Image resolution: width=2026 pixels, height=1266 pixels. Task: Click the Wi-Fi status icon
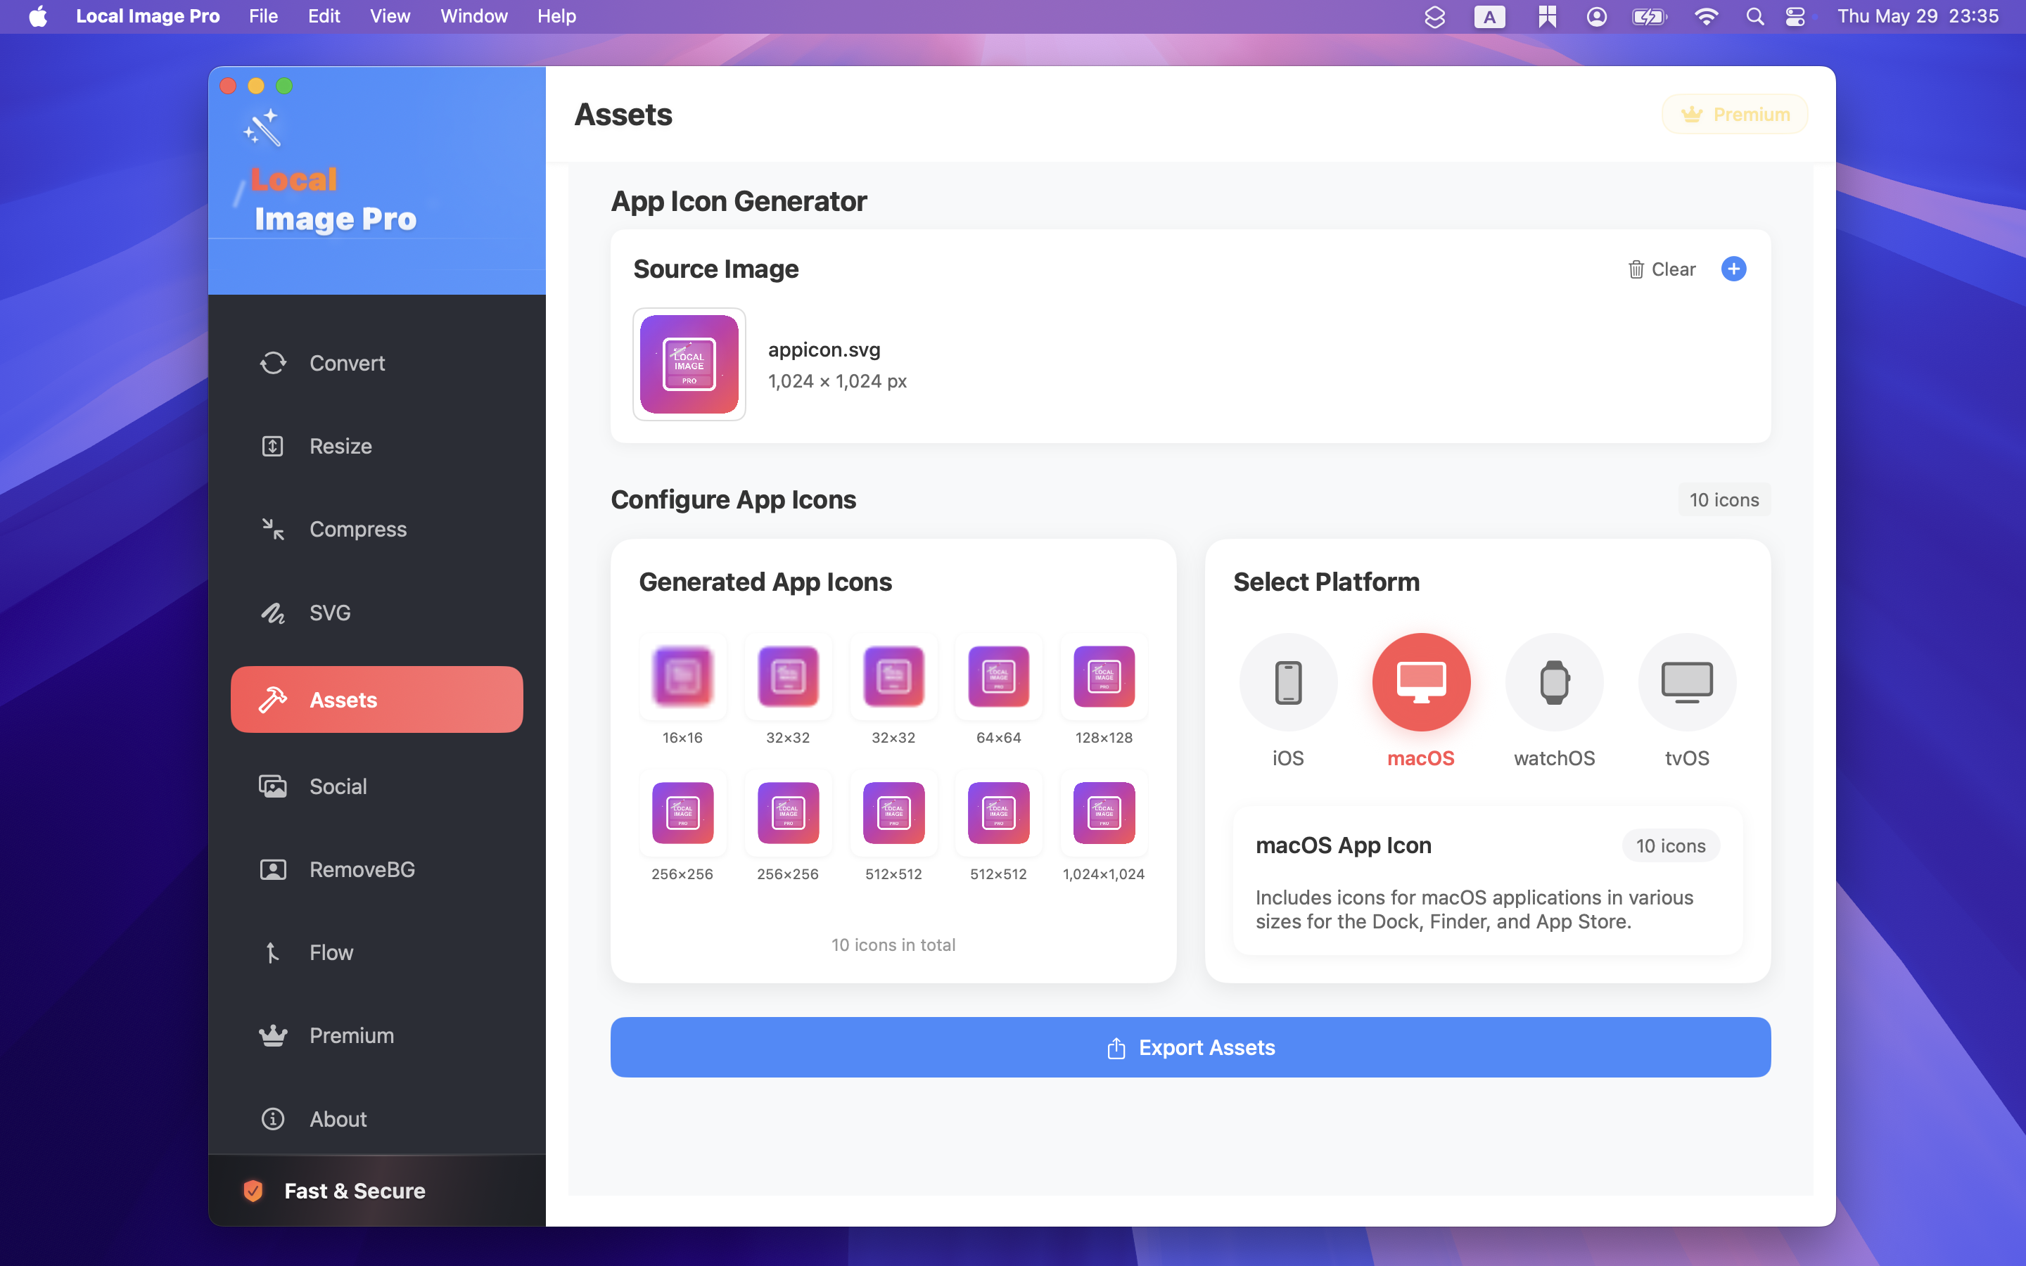click(1706, 16)
